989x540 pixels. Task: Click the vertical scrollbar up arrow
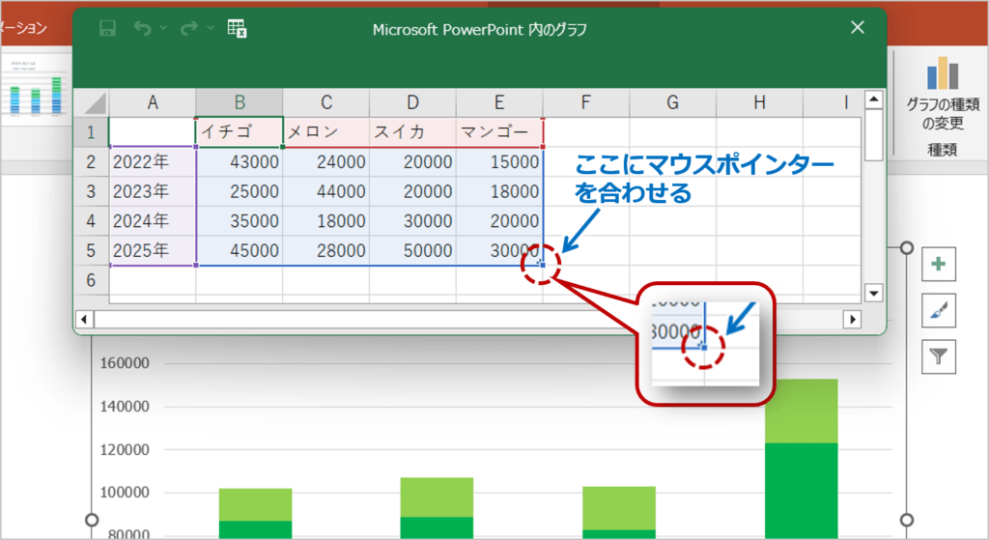(x=873, y=99)
